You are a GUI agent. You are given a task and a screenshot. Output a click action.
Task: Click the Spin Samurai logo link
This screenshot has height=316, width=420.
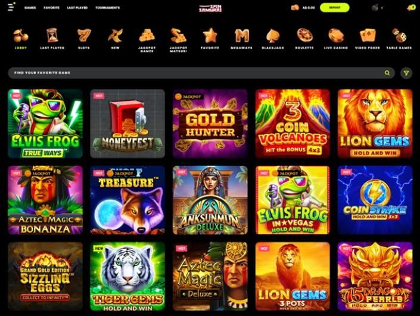tap(210, 8)
